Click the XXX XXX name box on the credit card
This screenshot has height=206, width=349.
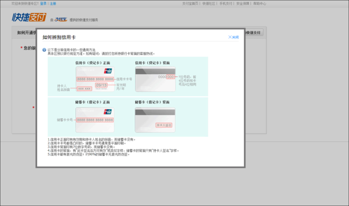click(85, 88)
